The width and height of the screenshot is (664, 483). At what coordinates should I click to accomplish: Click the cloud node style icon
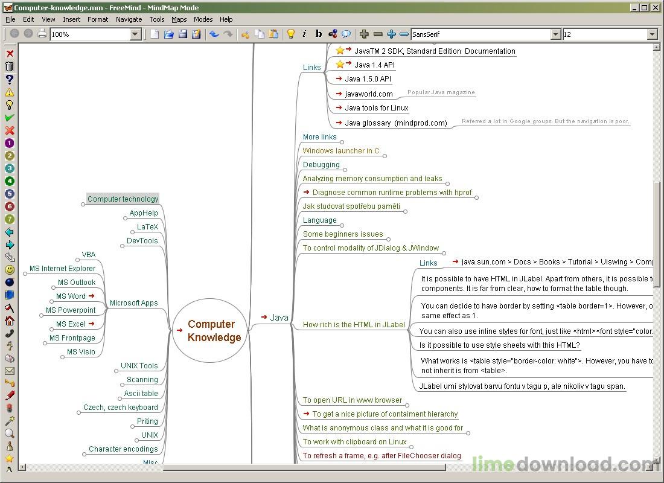coord(346,34)
